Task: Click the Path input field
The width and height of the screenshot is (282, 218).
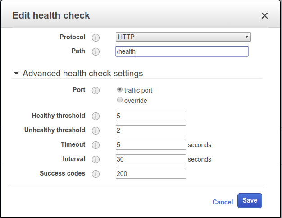Action: (x=182, y=51)
